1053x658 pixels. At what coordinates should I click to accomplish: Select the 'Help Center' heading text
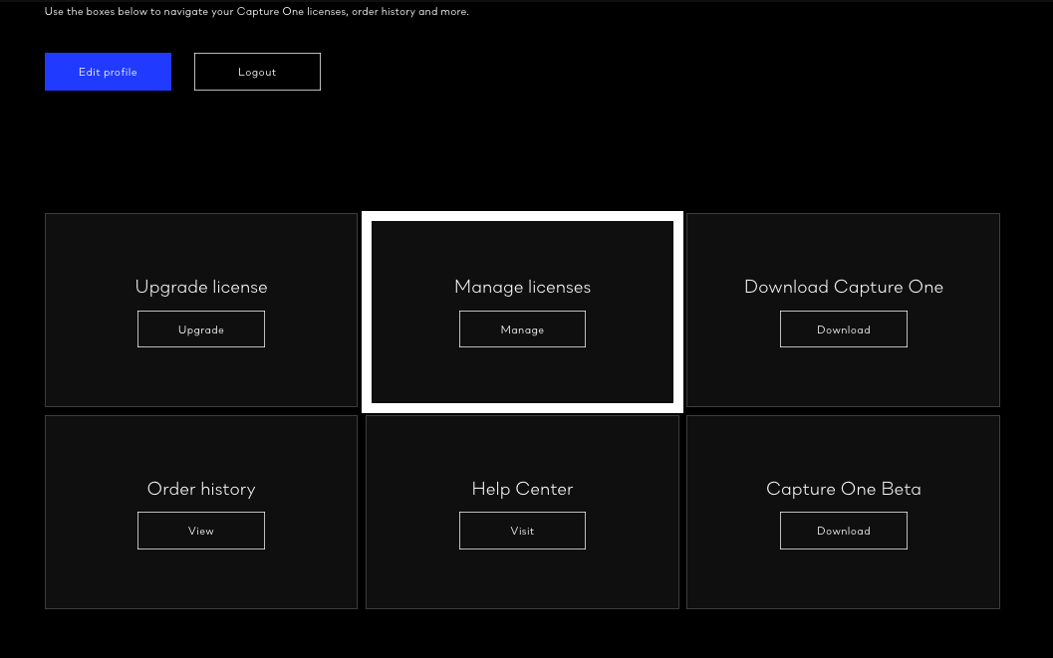tap(522, 489)
